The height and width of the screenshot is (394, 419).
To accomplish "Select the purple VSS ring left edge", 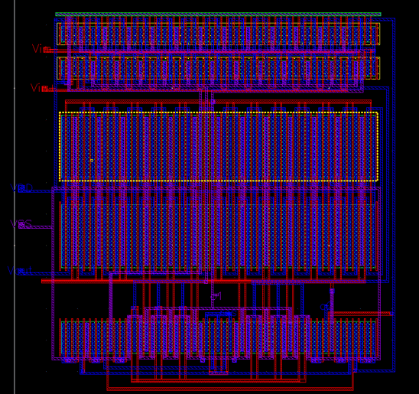I will [x=53, y=273].
